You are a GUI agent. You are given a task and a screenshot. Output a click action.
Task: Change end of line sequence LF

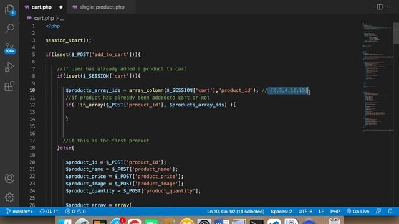(x=322, y=212)
